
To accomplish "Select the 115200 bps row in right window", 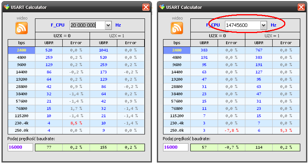I will click(231, 116).
